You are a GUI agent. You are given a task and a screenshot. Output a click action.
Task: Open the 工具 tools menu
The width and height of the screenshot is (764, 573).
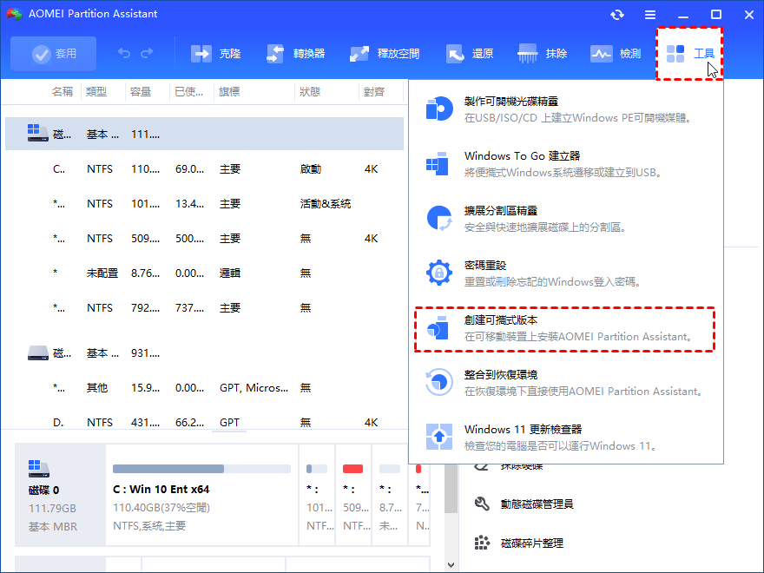tap(689, 54)
